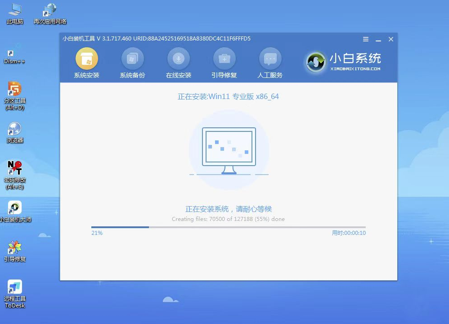Click the window title version text
Image resolution: width=449 pixels, height=324 pixels.
157,38
